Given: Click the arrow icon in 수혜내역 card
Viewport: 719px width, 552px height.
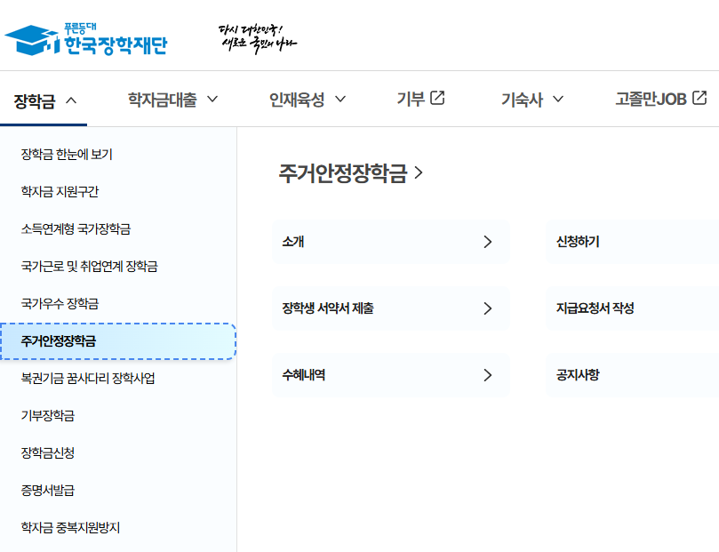Looking at the screenshot, I should 487,375.
